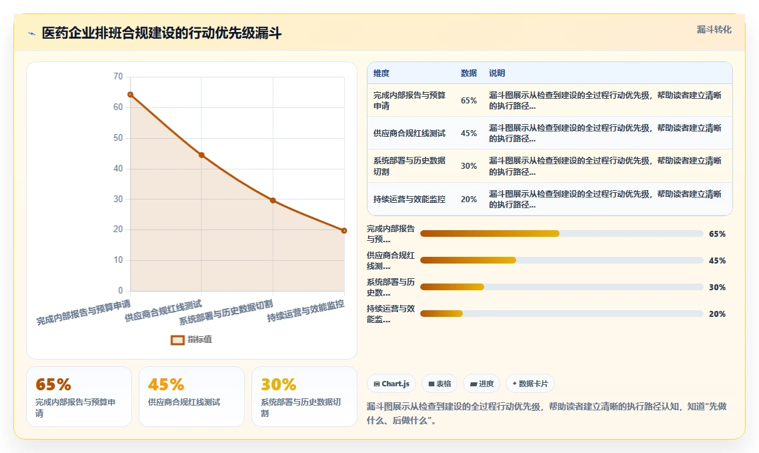Image resolution: width=759 pixels, height=453 pixels.
Task: Select table cell 系统部署与历史数据切割
Action: [410, 166]
